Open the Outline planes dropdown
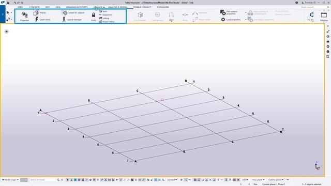 coord(276,180)
